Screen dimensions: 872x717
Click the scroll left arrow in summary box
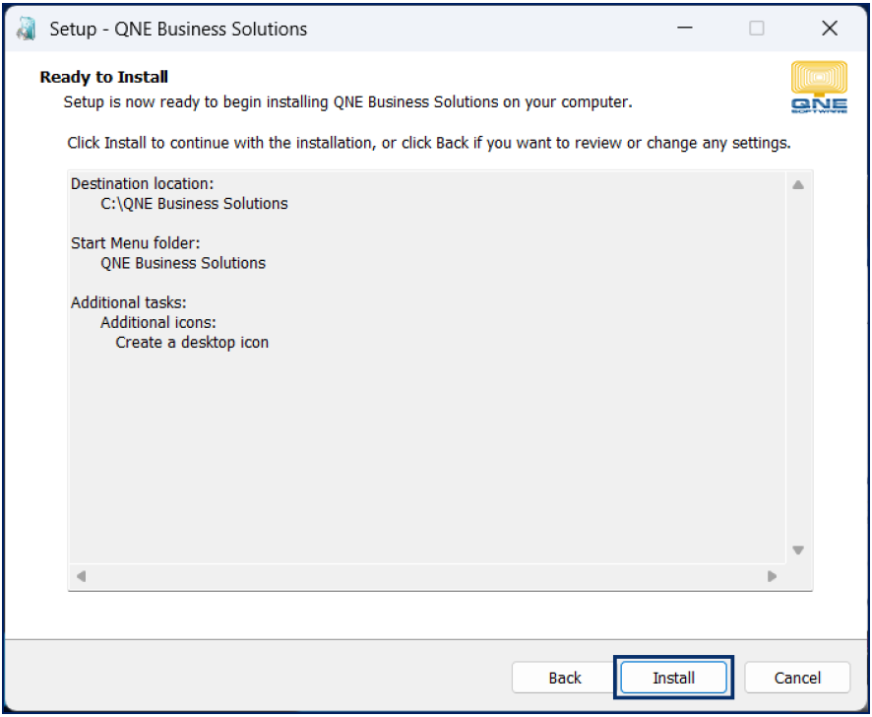click(81, 576)
